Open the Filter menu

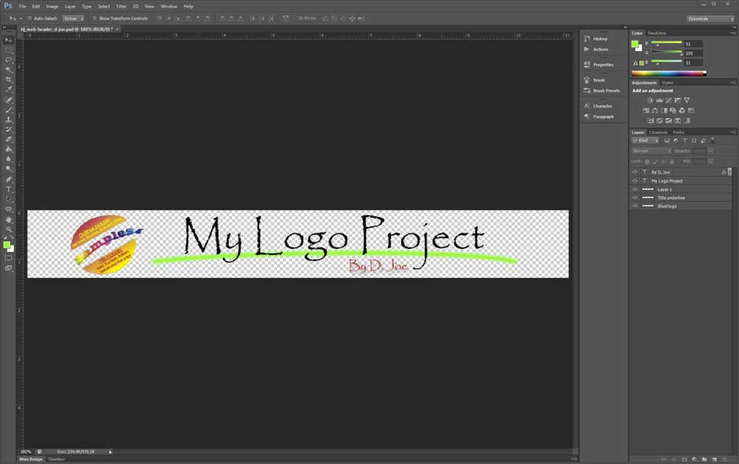tap(121, 6)
